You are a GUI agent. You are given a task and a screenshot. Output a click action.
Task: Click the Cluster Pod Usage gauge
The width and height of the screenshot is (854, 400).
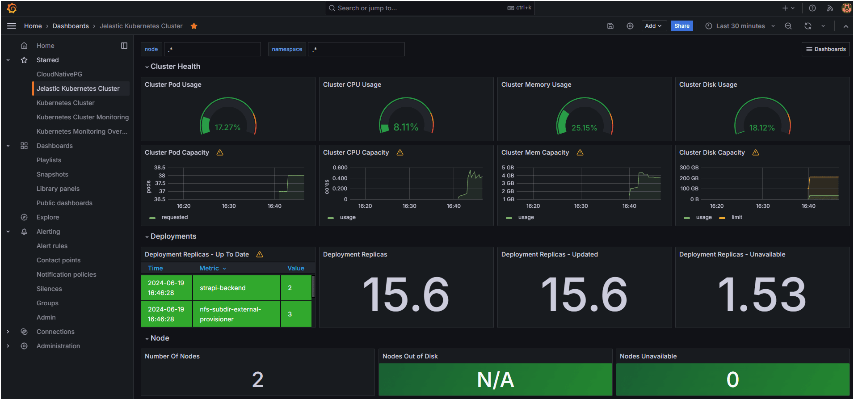pos(228,116)
